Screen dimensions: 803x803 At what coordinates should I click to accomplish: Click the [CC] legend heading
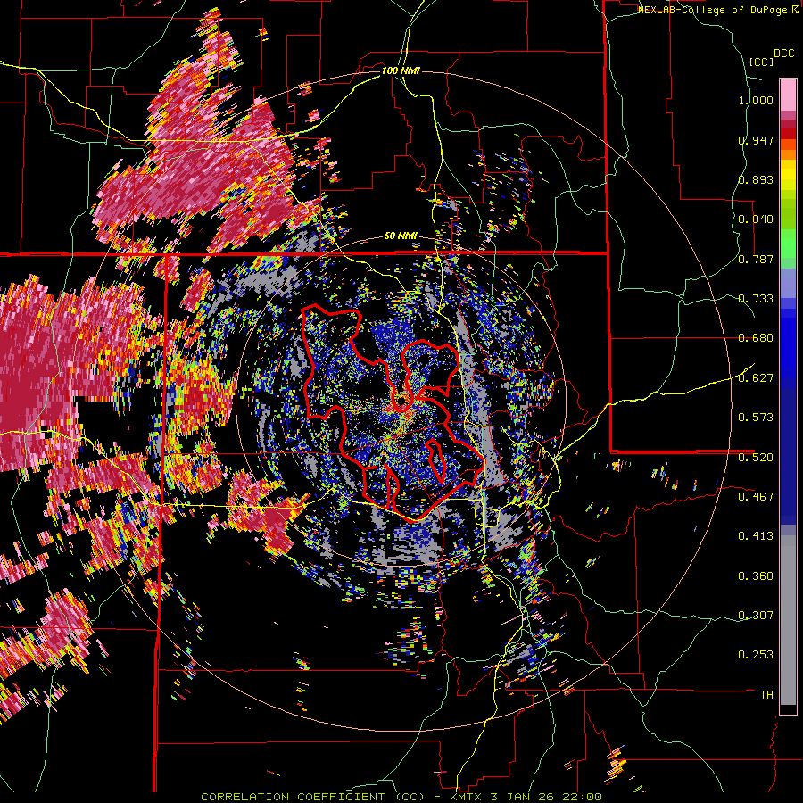tap(761, 62)
